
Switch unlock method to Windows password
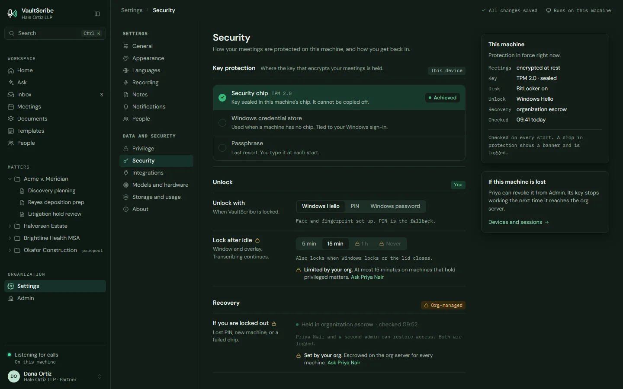pyautogui.click(x=395, y=206)
